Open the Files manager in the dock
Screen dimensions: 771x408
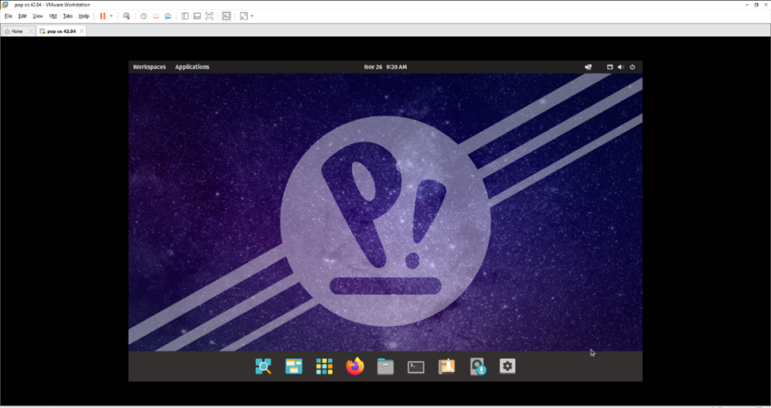point(385,366)
